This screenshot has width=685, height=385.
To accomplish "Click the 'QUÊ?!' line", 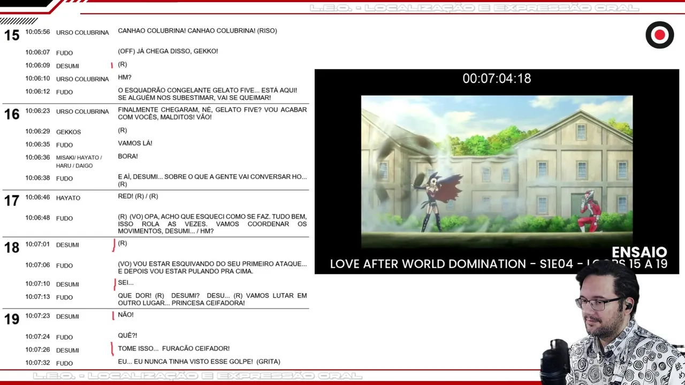I will pyautogui.click(x=127, y=336).
